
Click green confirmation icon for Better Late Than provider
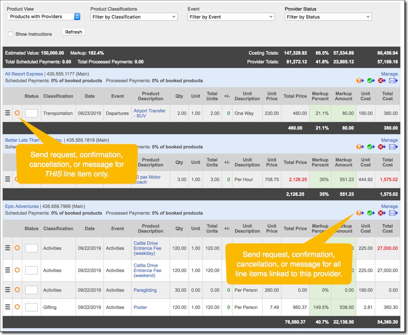pyautogui.click(x=371, y=147)
